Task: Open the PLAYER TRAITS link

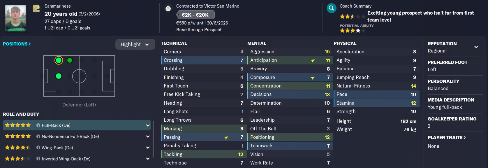Action: pyautogui.click(x=447, y=137)
